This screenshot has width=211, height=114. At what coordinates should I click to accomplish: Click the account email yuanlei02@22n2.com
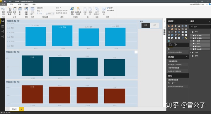197,4
